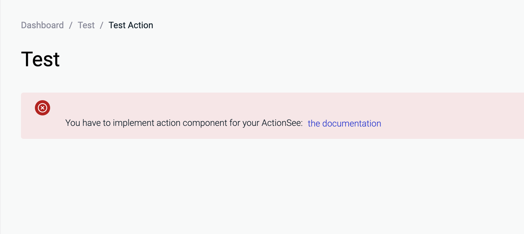Screen dimensions: 524x234
Task: Select the current Test Action breadcrumb item
Action: coord(131,25)
